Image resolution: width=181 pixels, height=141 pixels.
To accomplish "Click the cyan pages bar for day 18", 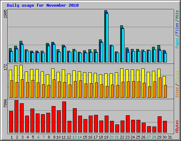I will pos(102,52).
